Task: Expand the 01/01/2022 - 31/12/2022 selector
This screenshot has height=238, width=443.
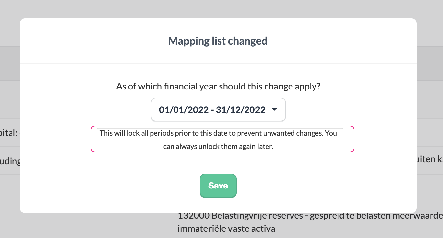Action: (x=218, y=109)
